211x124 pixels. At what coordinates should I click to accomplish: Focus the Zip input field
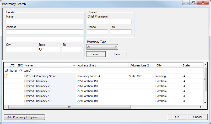point(72,50)
